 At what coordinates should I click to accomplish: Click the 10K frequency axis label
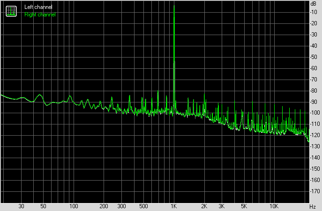tap(274, 206)
